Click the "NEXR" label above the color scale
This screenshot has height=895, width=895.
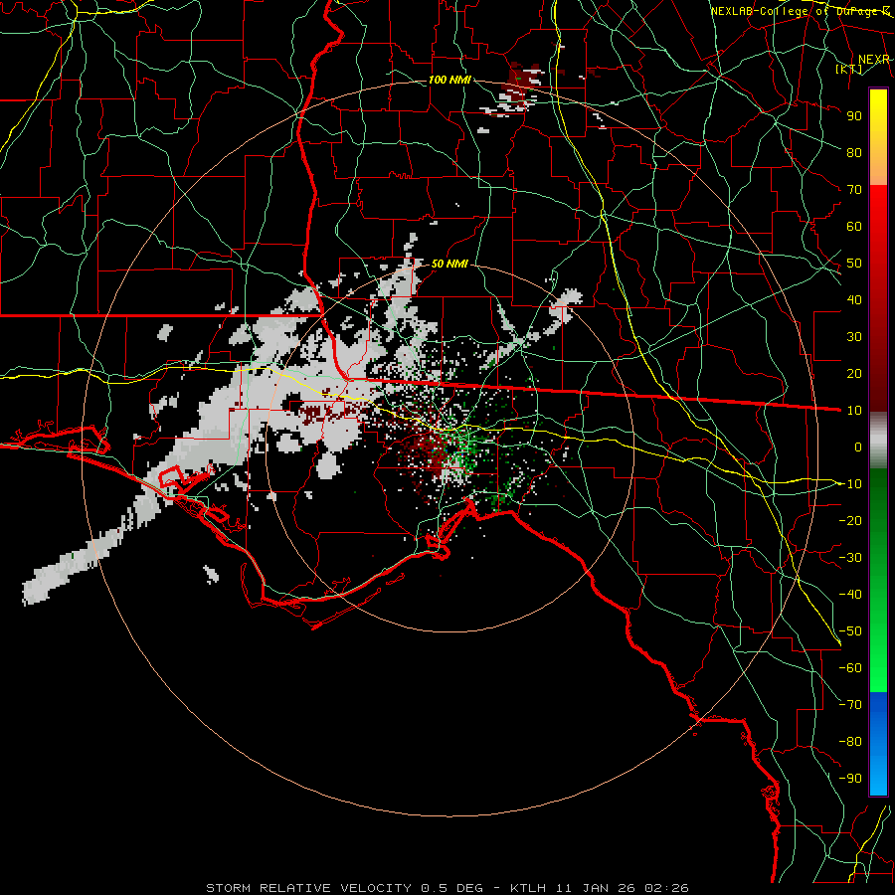coord(873,60)
